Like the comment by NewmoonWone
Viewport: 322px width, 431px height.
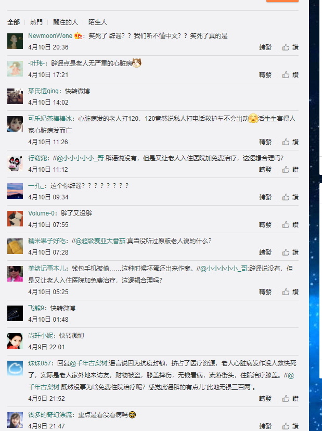[x=290, y=47]
